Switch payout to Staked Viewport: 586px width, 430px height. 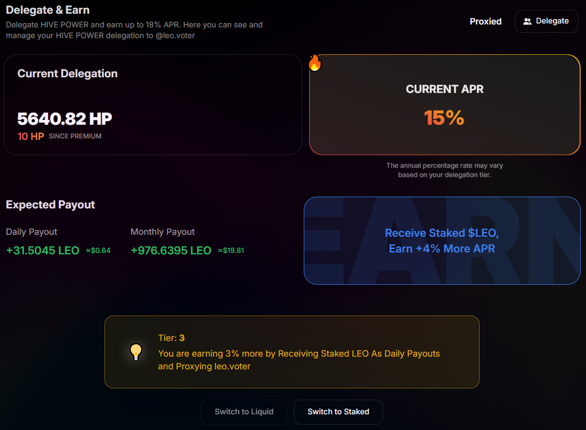(x=338, y=412)
